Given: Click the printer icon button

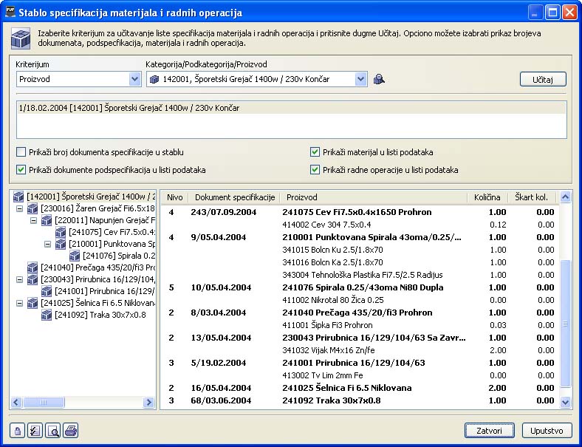Looking at the screenshot, I should pyautogui.click(x=70, y=431).
